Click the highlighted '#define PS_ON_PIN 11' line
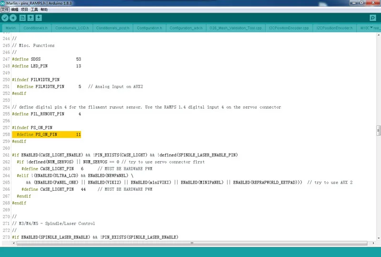Screen dimensions: 381x257 point(46,134)
